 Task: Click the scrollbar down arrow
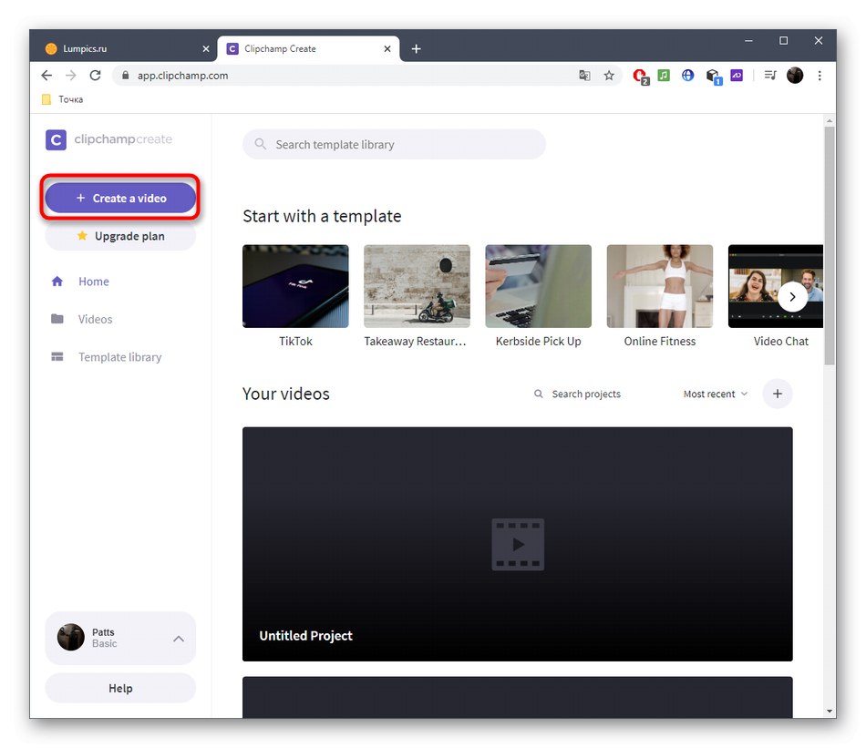click(830, 712)
